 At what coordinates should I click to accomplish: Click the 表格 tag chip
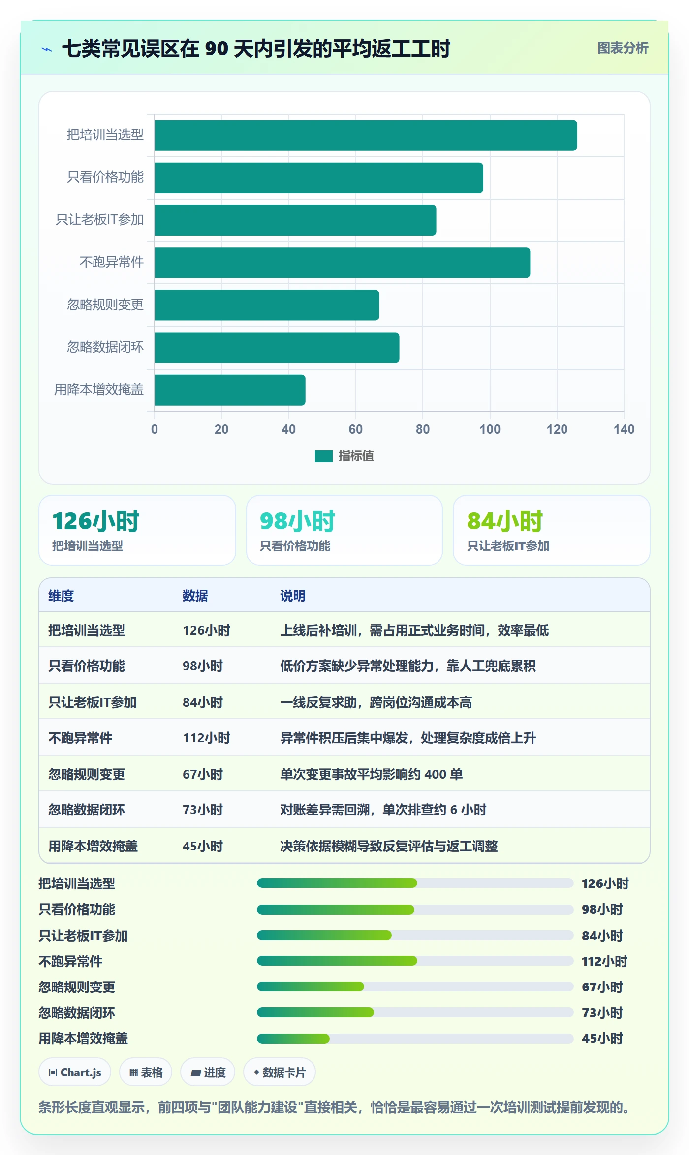point(146,1072)
